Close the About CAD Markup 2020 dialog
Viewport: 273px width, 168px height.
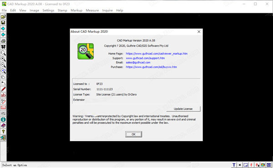point(199,32)
